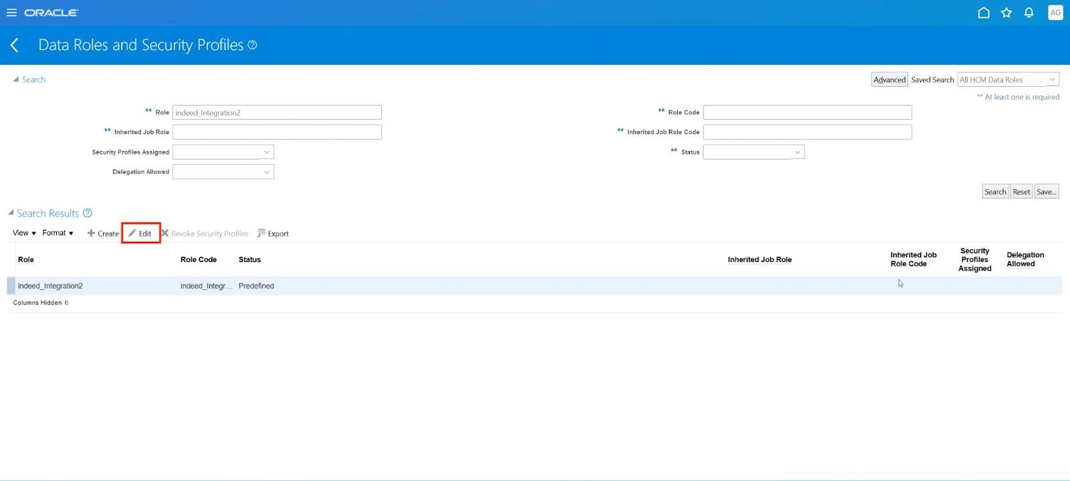The height and width of the screenshot is (481, 1070).
Task: Go to the Home icon
Action: [984, 13]
